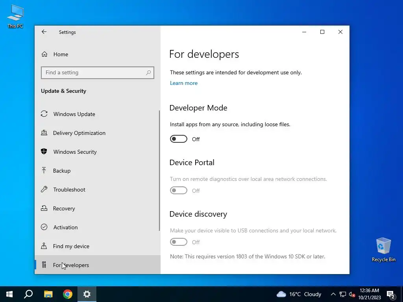Open Recovery section
403x302 pixels.
point(98,208)
